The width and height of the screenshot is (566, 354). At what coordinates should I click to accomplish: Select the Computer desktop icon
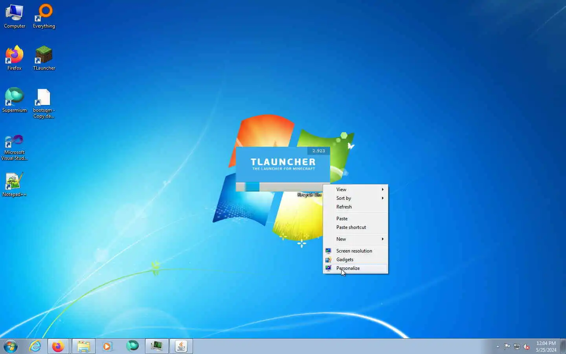click(x=15, y=17)
